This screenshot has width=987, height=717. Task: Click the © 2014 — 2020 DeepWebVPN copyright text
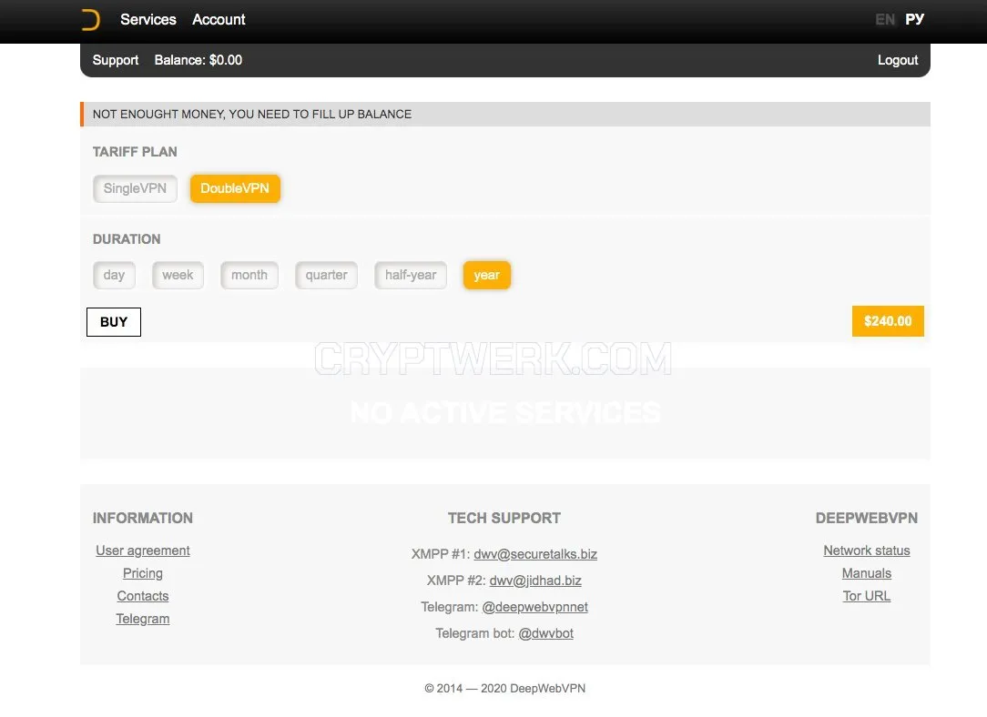pyautogui.click(x=504, y=689)
